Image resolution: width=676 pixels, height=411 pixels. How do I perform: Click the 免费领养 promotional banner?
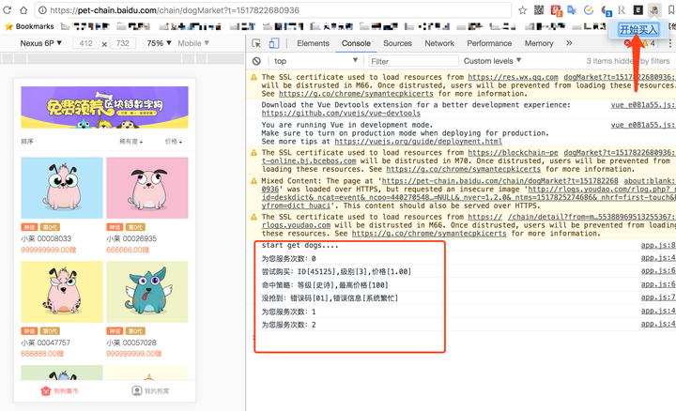(x=105, y=107)
